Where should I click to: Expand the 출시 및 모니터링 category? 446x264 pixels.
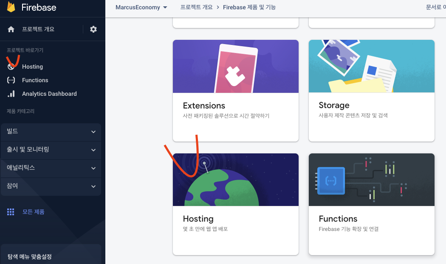[x=51, y=150]
